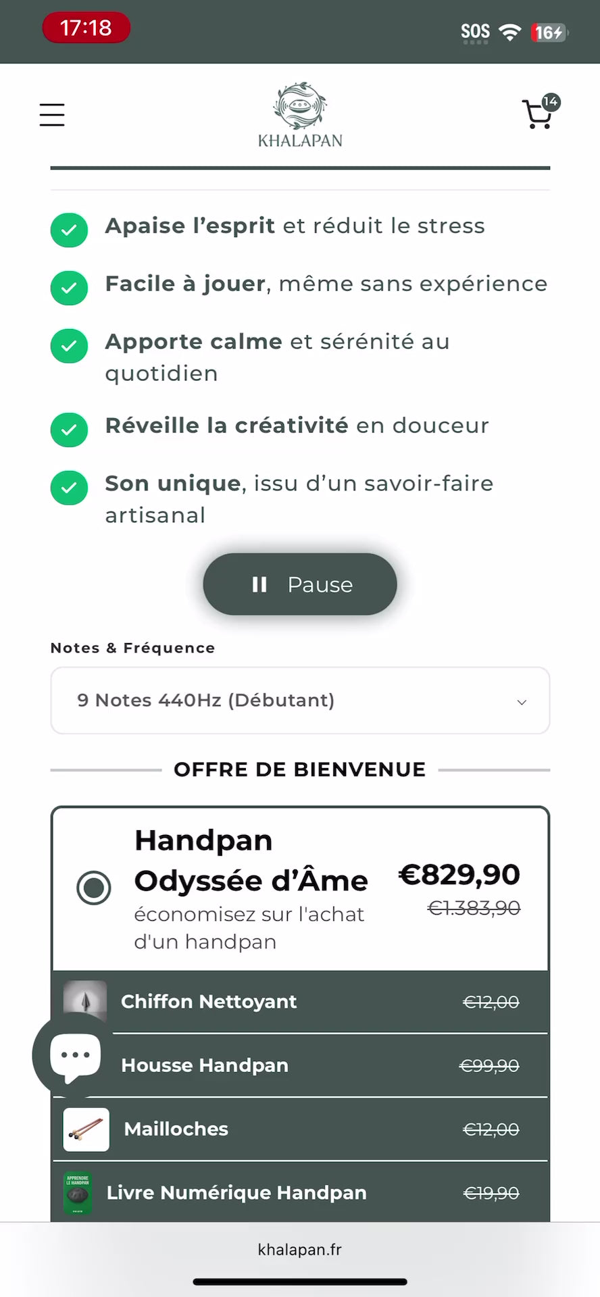Click the green check beside Apaise l'esprit
This screenshot has height=1297, width=600.
(x=69, y=230)
